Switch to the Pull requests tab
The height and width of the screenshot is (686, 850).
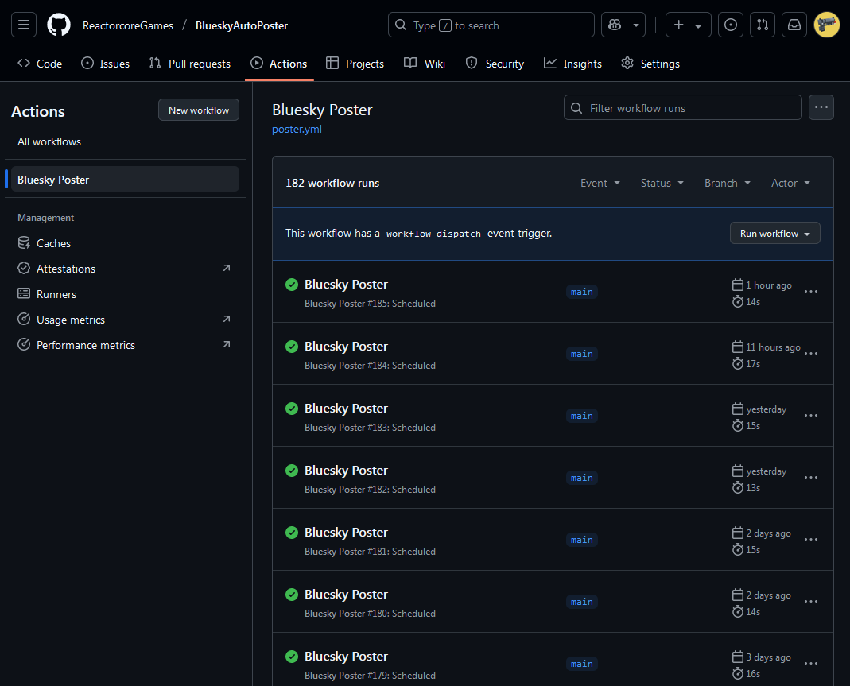coord(190,64)
